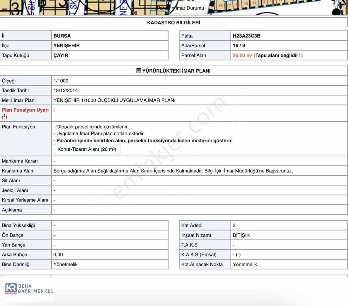Select the Bina Yüksekliği label

coord(18,225)
